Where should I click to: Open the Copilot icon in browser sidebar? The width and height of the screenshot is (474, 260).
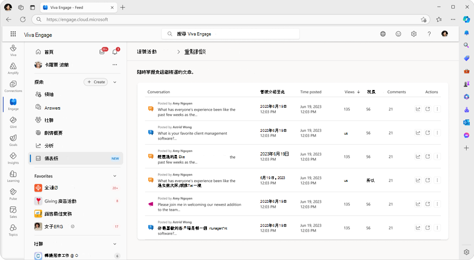click(466, 19)
